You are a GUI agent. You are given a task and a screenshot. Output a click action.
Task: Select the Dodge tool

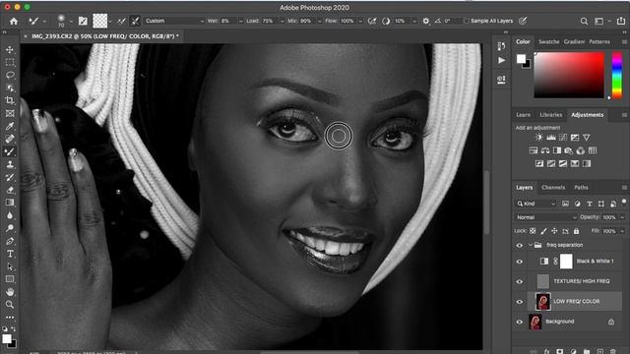point(10,228)
